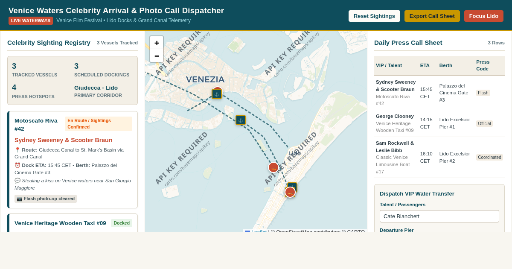This screenshot has height=269, width=512.
Task: Zoom out on the map
Action: tap(157, 56)
